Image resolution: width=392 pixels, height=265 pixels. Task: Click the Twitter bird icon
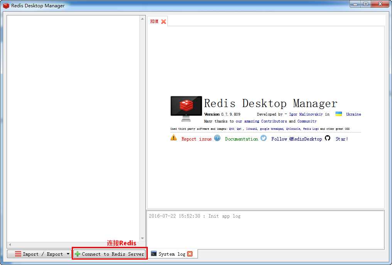(264, 138)
